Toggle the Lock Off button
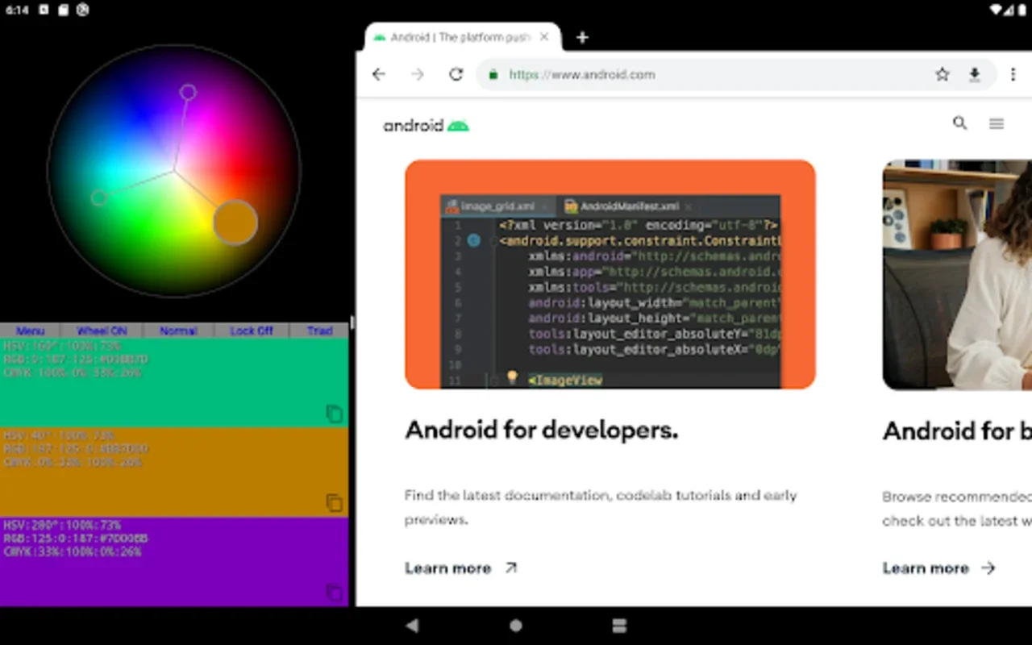The height and width of the screenshot is (645, 1032). tap(251, 331)
